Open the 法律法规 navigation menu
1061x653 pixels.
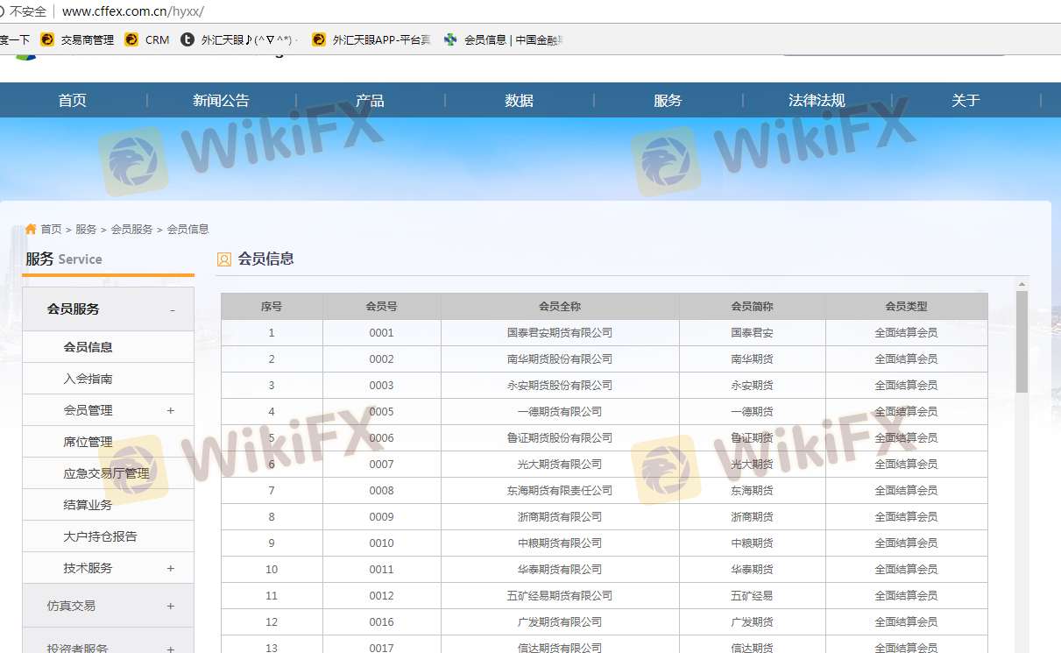[817, 101]
